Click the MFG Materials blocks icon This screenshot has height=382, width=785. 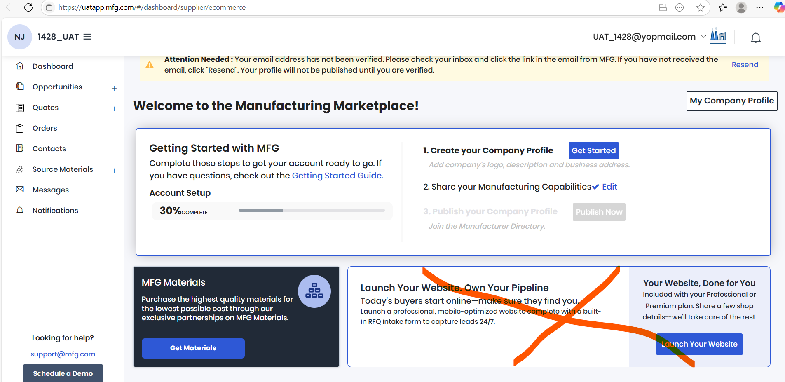pyautogui.click(x=314, y=291)
